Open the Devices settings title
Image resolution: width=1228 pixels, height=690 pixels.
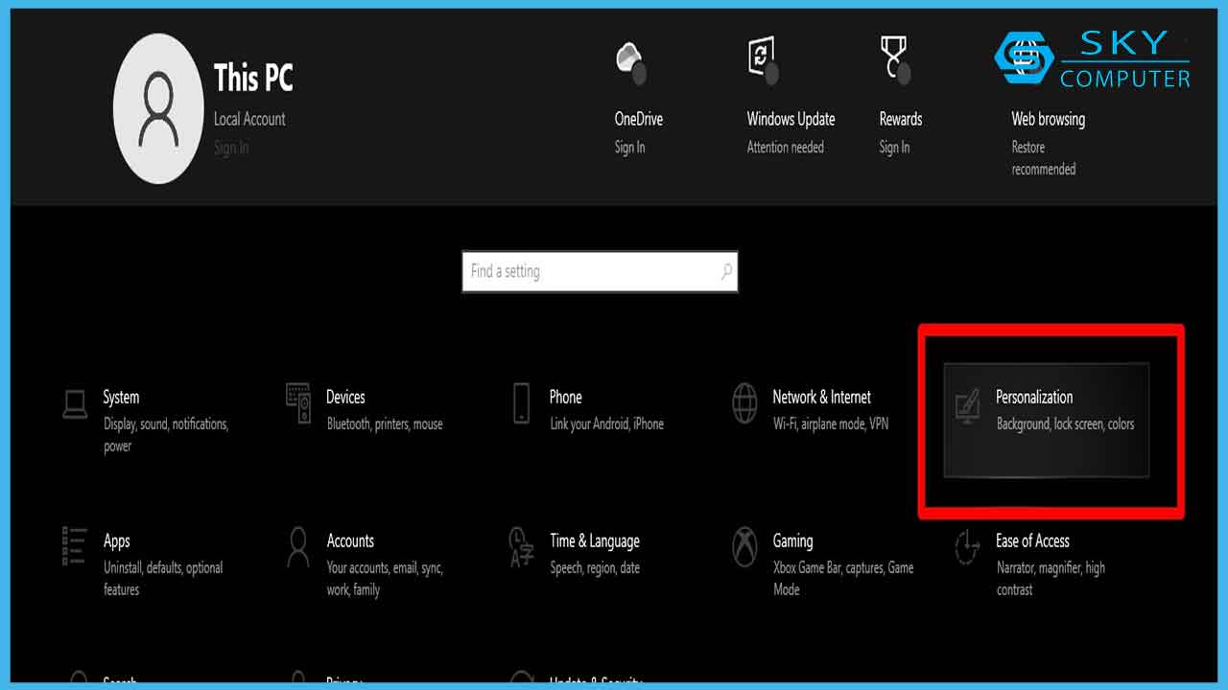pos(345,397)
